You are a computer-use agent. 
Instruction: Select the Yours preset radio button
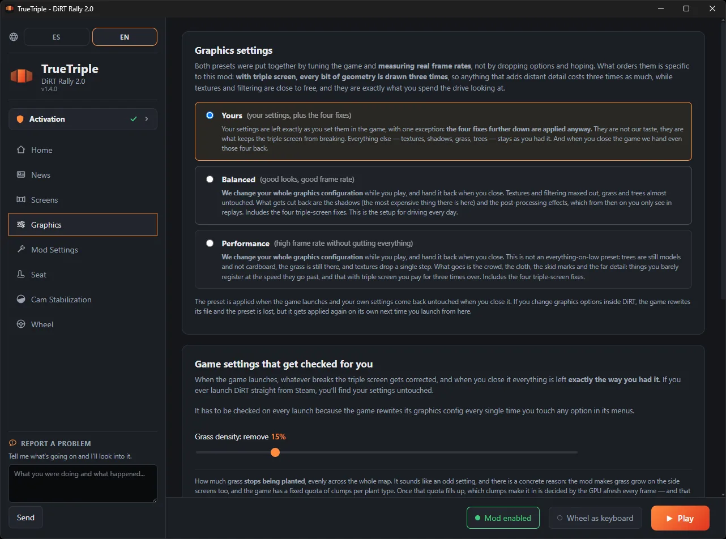(x=210, y=115)
